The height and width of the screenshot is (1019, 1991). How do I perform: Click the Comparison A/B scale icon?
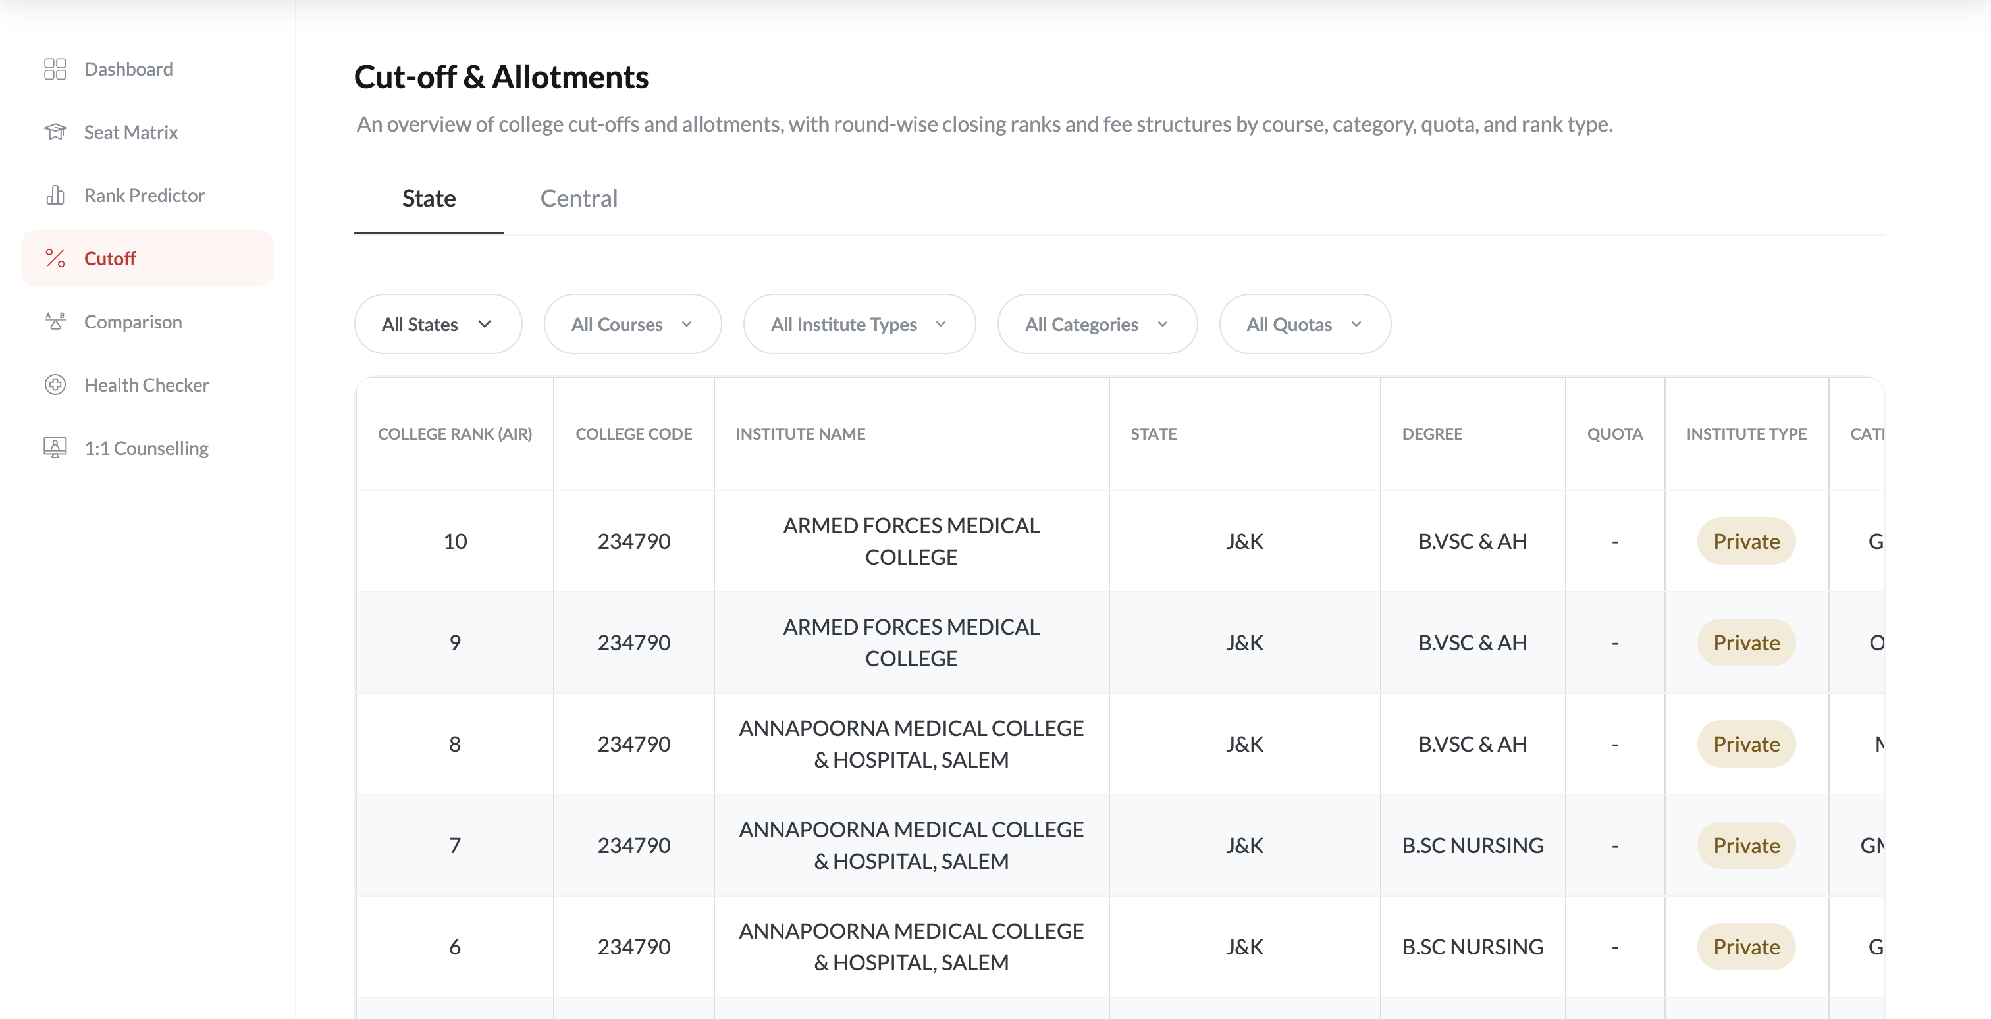pyautogui.click(x=55, y=321)
